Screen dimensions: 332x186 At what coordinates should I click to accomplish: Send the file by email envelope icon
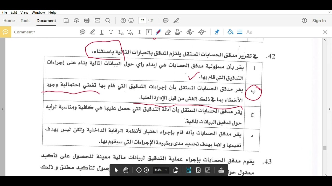98,21
